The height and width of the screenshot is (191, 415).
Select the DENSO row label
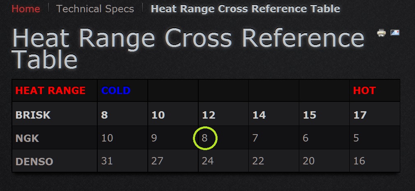[x=34, y=162]
